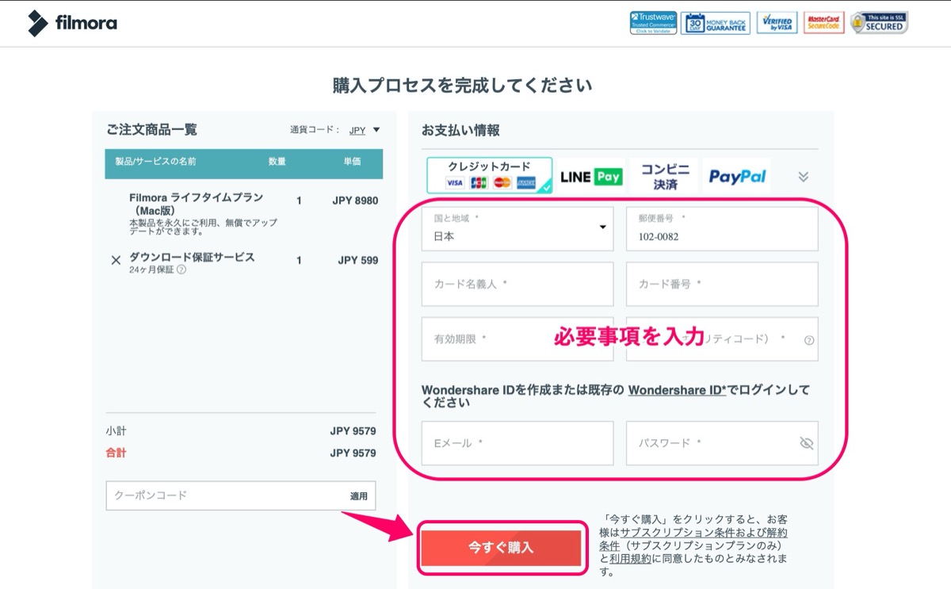Click the JPY 8980 unit price

point(355,201)
